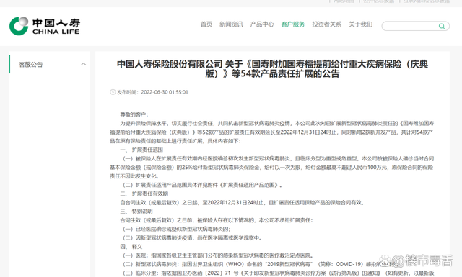462x277 pixels.
Task: Click the line starting （三）临床分型
Action: point(278,273)
